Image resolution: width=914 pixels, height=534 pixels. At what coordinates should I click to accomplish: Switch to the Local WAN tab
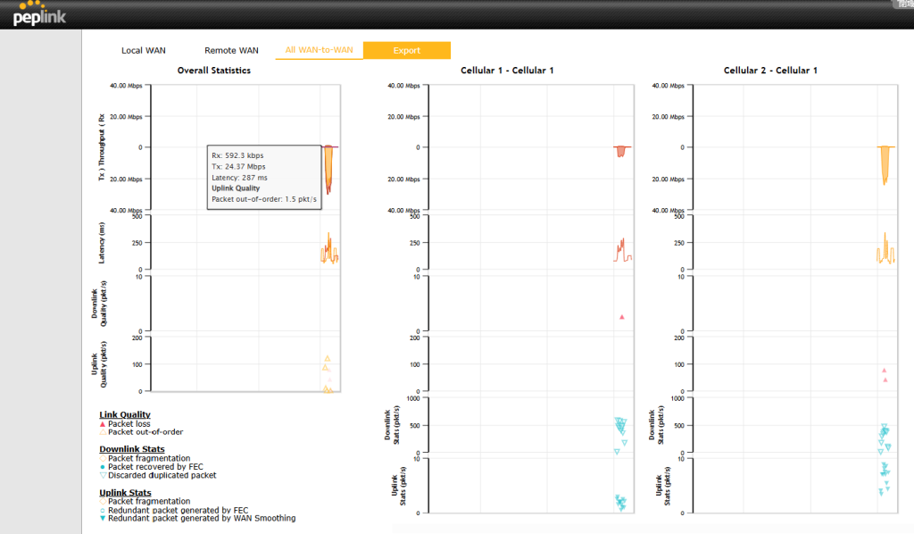[144, 51]
